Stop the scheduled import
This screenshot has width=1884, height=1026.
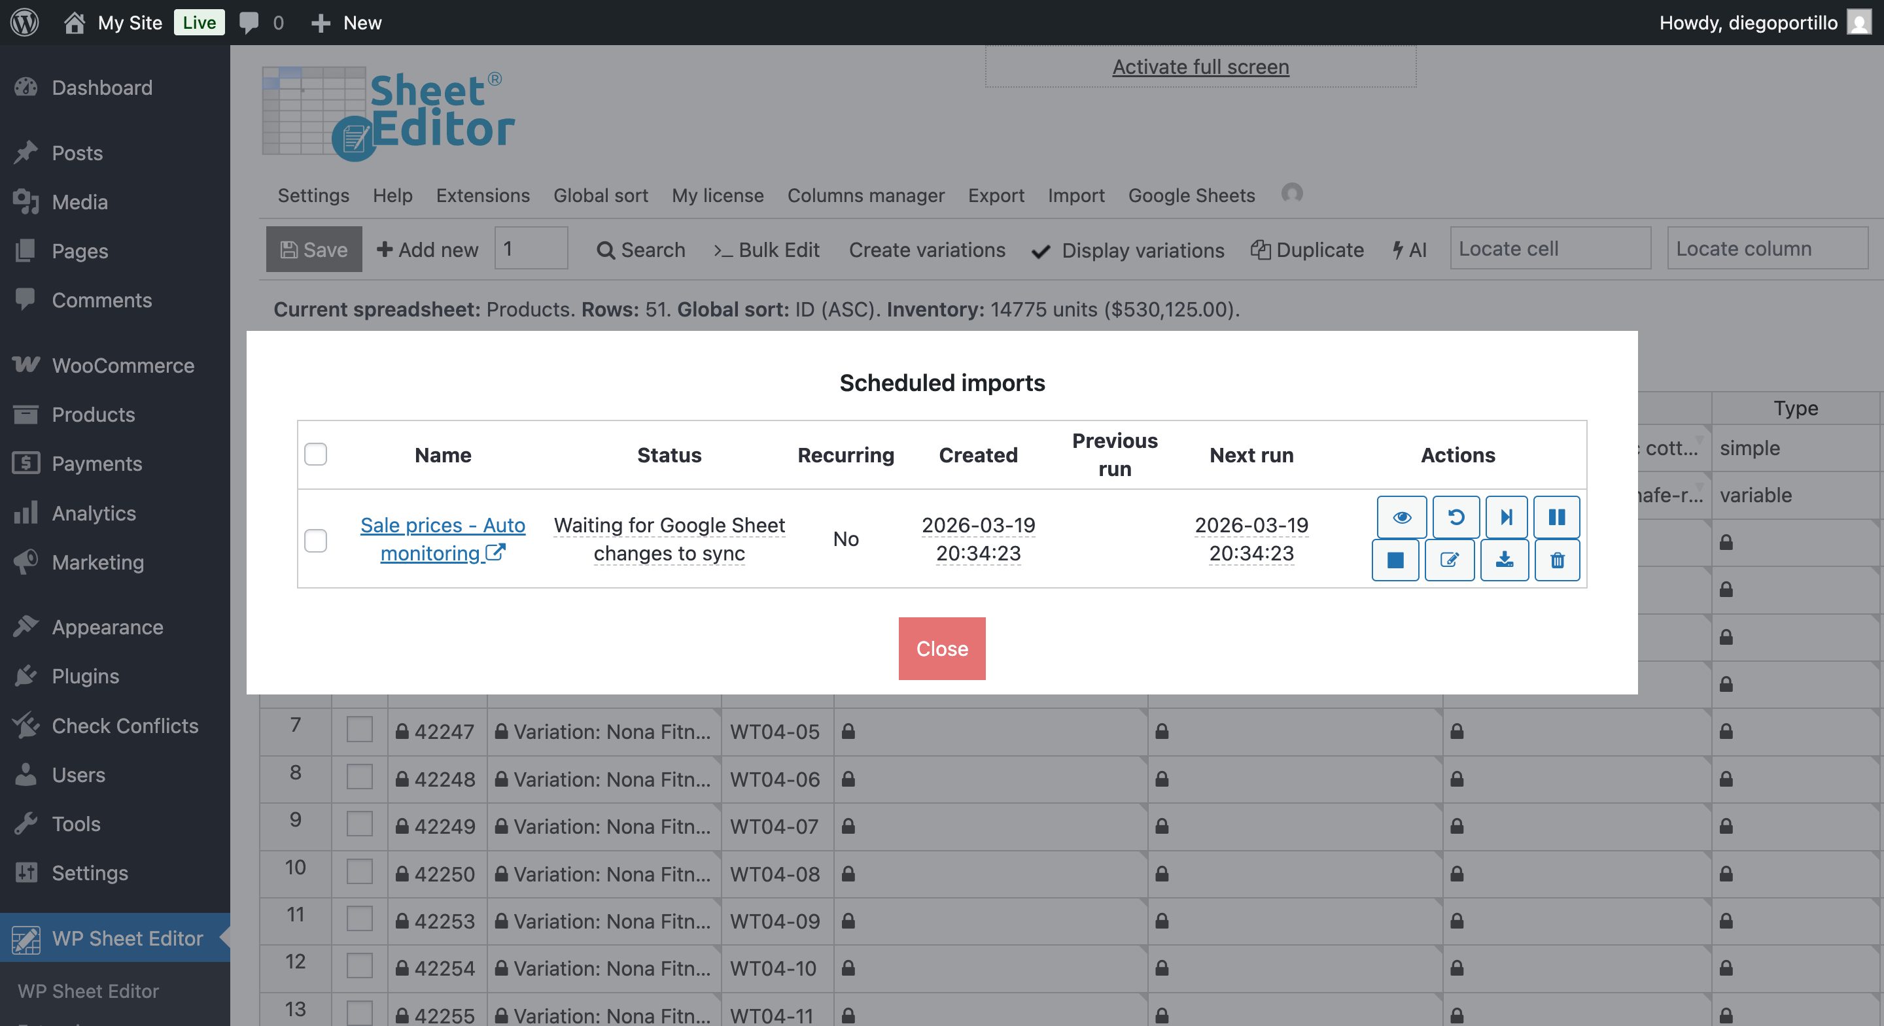click(1395, 560)
